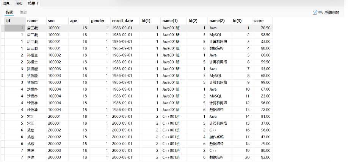The width and height of the screenshot is (348, 162).
Task: Open the 信息 sub-tab
Action: click(23, 12)
